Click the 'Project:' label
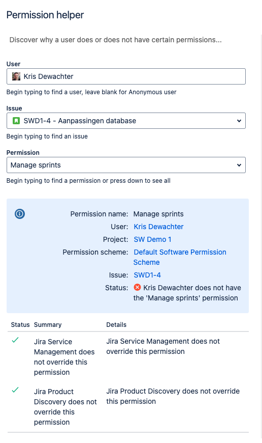The image size is (262, 443). point(115,240)
